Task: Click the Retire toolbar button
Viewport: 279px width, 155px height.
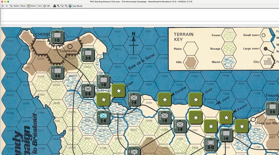Action: coord(16,6)
